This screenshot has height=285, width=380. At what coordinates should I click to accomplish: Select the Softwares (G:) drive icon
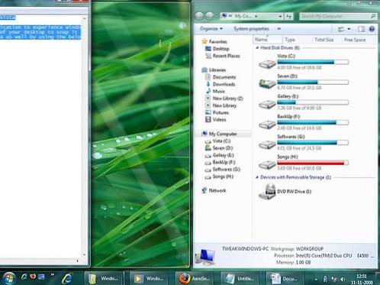[x=267, y=144]
